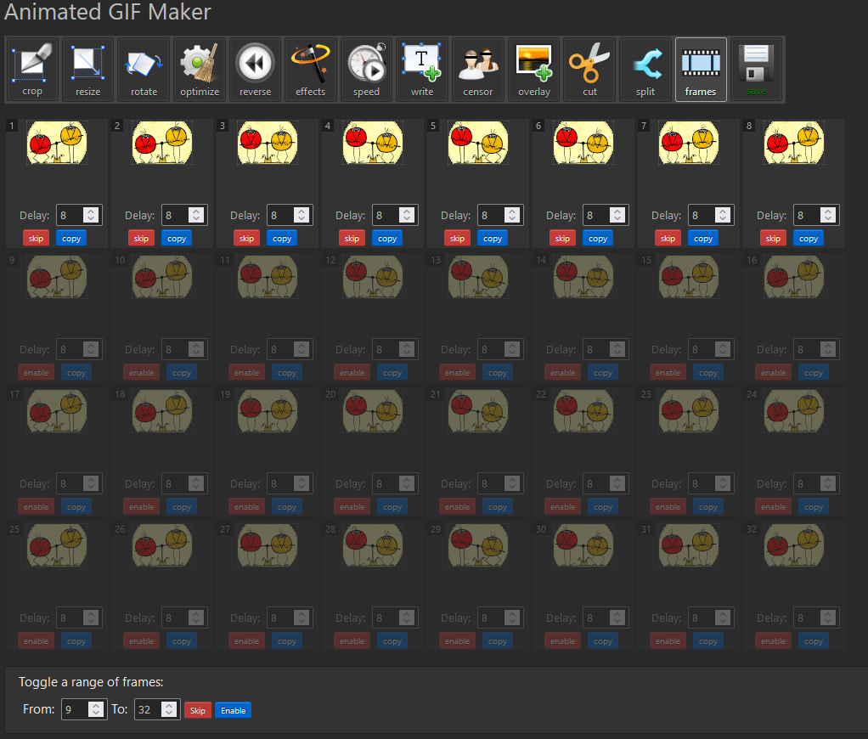Select the reverse tool icon
The height and width of the screenshot is (739, 868).
click(255, 69)
